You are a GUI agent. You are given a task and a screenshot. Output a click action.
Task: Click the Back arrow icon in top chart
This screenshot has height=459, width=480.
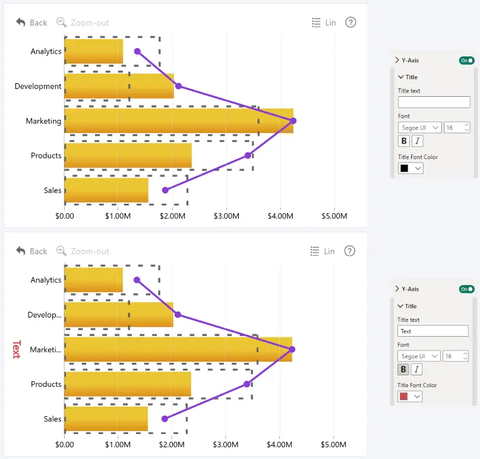[x=21, y=23]
